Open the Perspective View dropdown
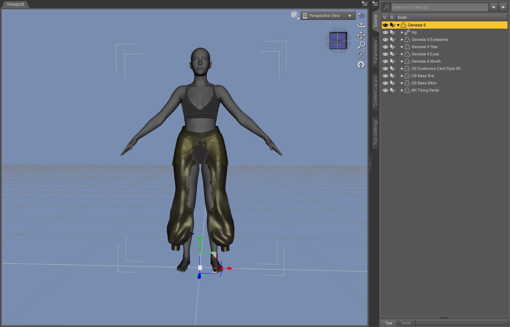 (x=328, y=16)
